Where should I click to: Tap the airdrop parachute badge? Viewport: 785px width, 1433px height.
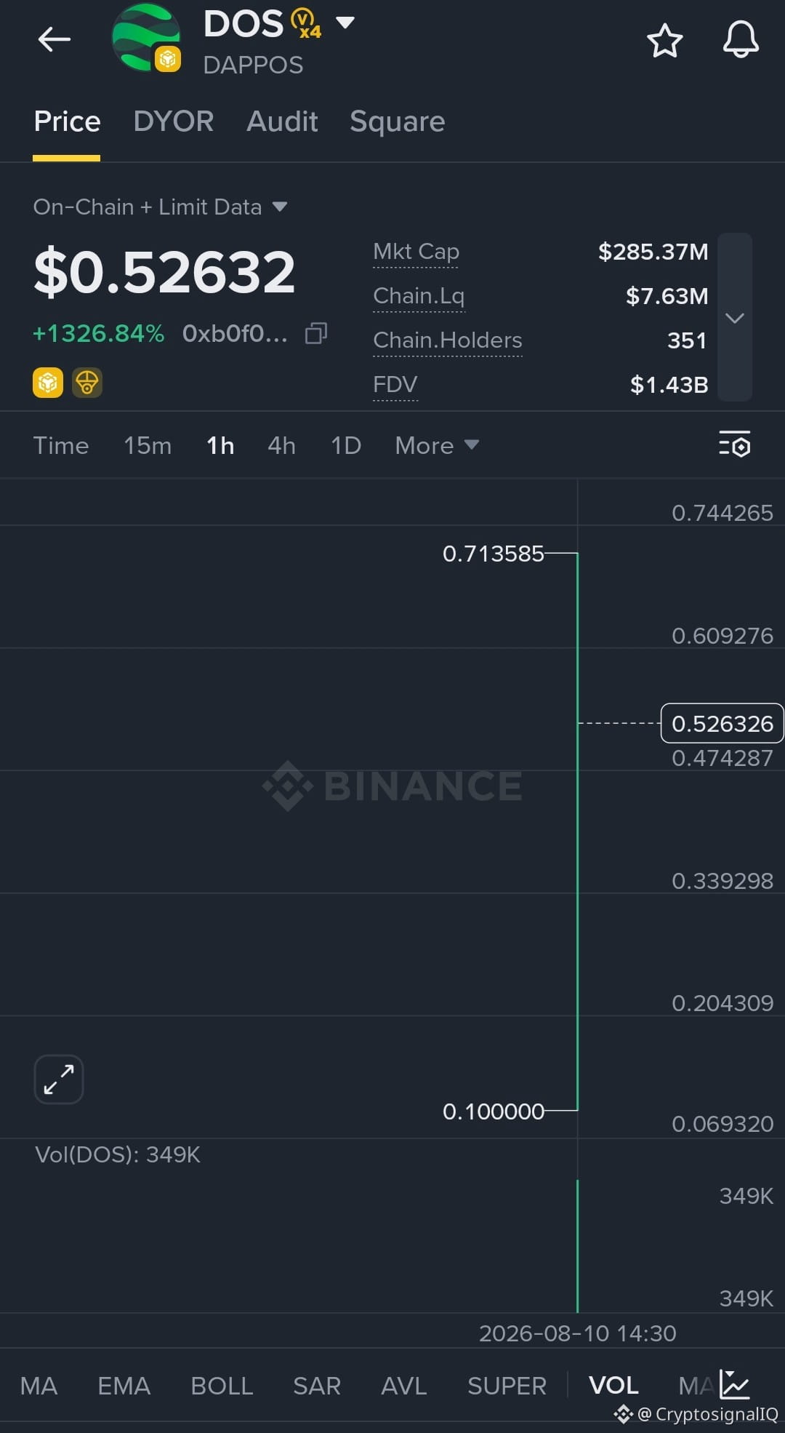tap(87, 383)
